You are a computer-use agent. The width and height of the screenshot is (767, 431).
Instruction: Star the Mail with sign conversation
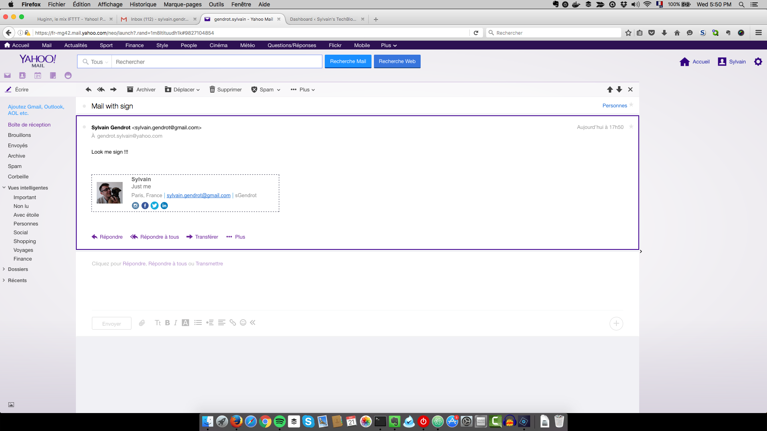tap(631, 105)
